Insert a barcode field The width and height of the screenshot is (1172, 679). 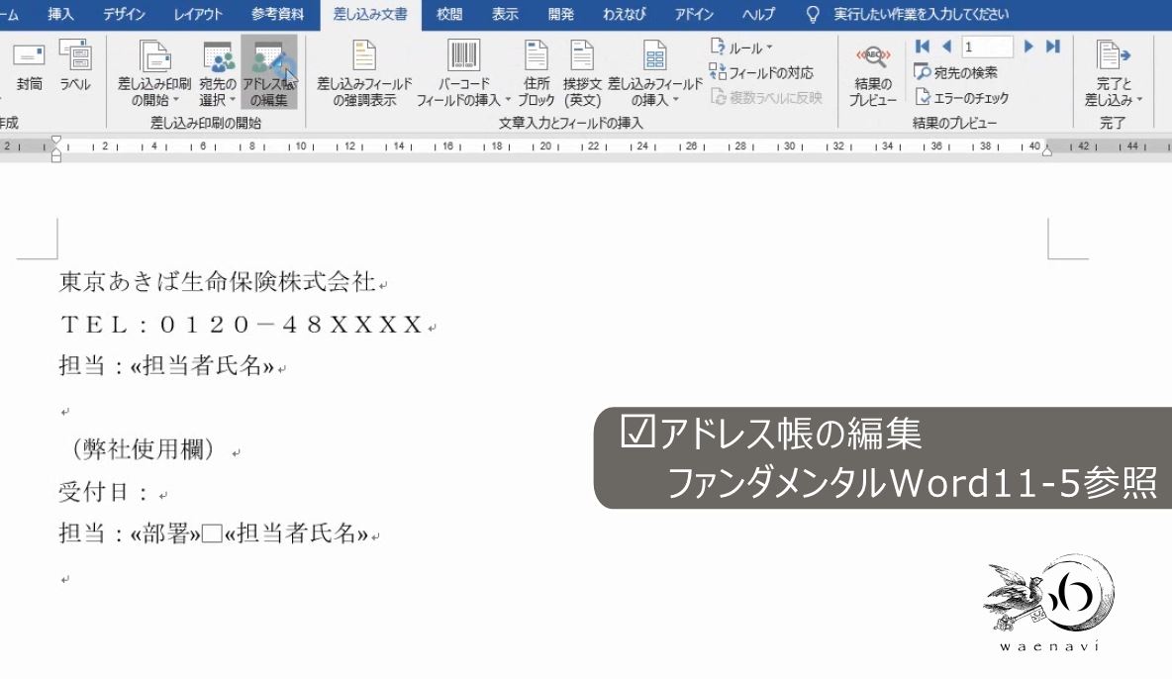click(x=463, y=69)
